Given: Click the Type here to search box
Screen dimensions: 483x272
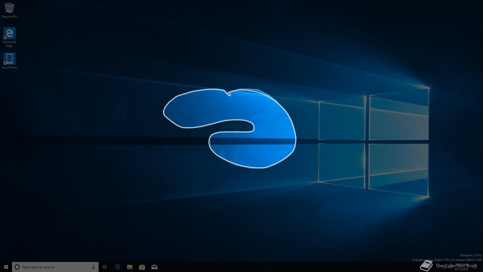Looking at the screenshot, I should pos(55,267).
